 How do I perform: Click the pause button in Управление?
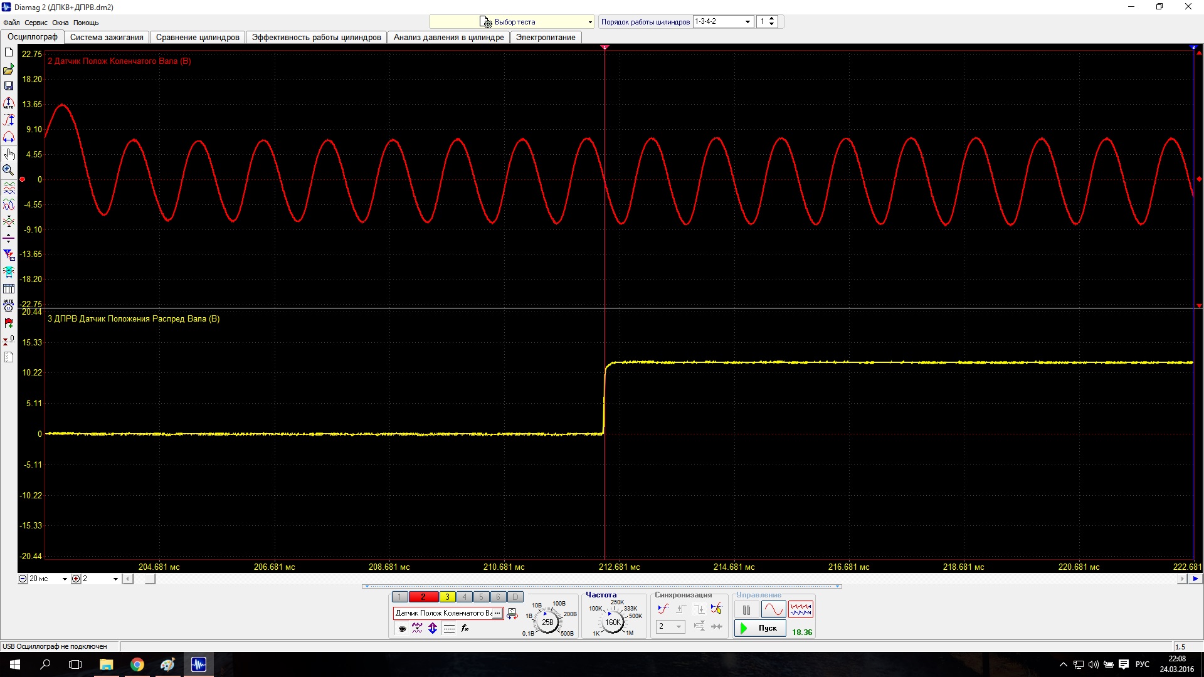tap(746, 609)
